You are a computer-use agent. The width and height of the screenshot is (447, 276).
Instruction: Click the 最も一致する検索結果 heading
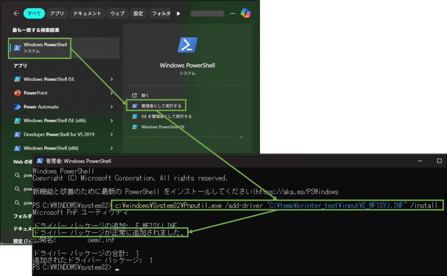pos(36,30)
